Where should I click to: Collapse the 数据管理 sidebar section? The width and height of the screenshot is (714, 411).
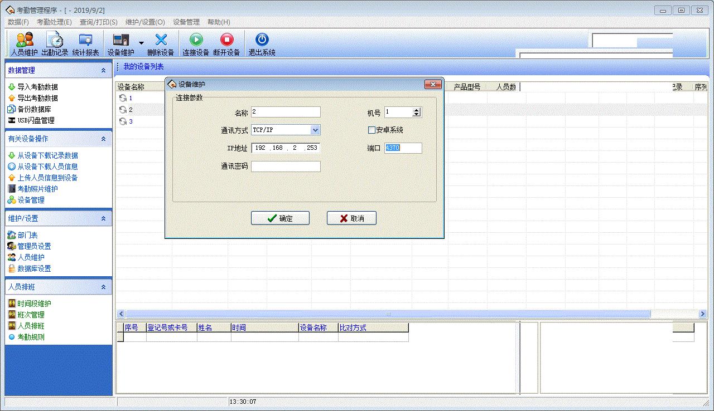[103, 70]
